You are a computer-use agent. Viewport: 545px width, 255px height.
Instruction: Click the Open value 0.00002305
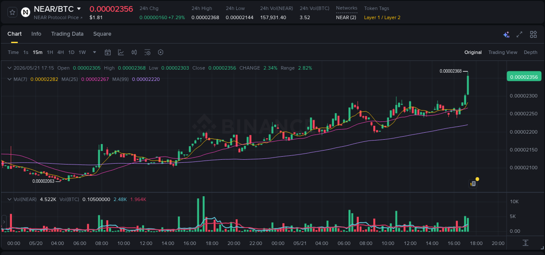87,68
